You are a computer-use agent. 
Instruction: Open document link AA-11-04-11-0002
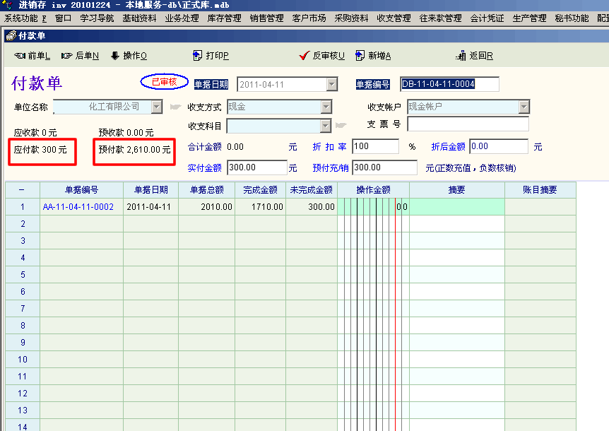click(78, 207)
